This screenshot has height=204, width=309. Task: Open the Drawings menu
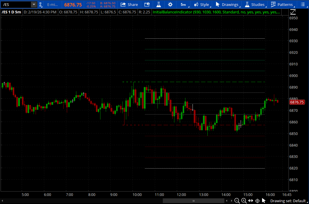click(227, 4)
